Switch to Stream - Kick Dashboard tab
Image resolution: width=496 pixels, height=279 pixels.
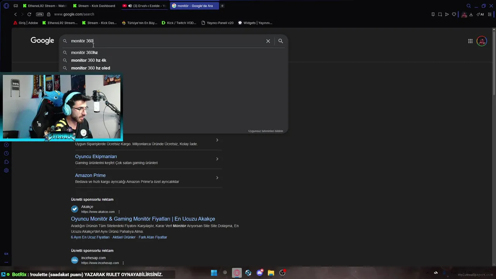95,6
